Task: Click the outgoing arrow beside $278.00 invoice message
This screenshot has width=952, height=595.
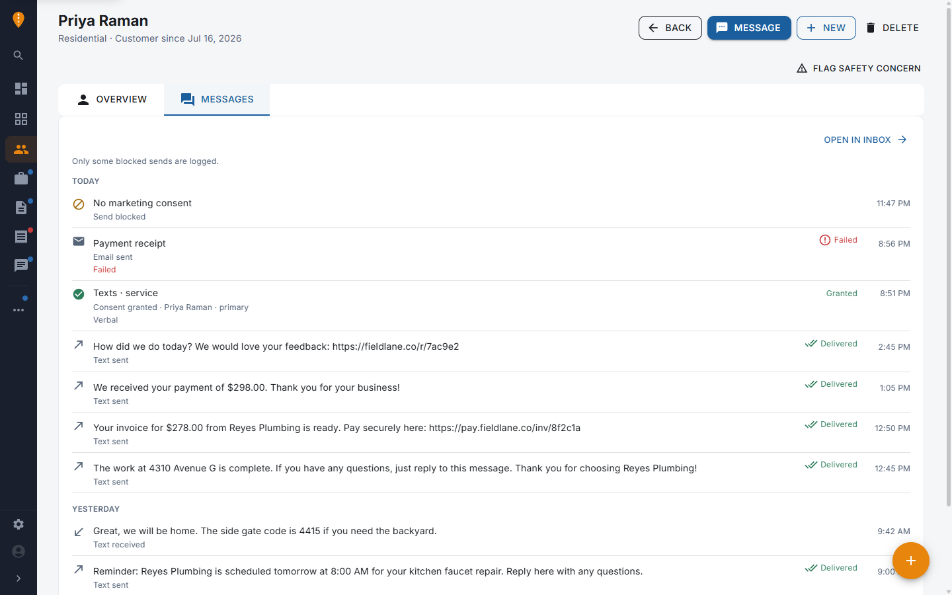Action: point(79,426)
